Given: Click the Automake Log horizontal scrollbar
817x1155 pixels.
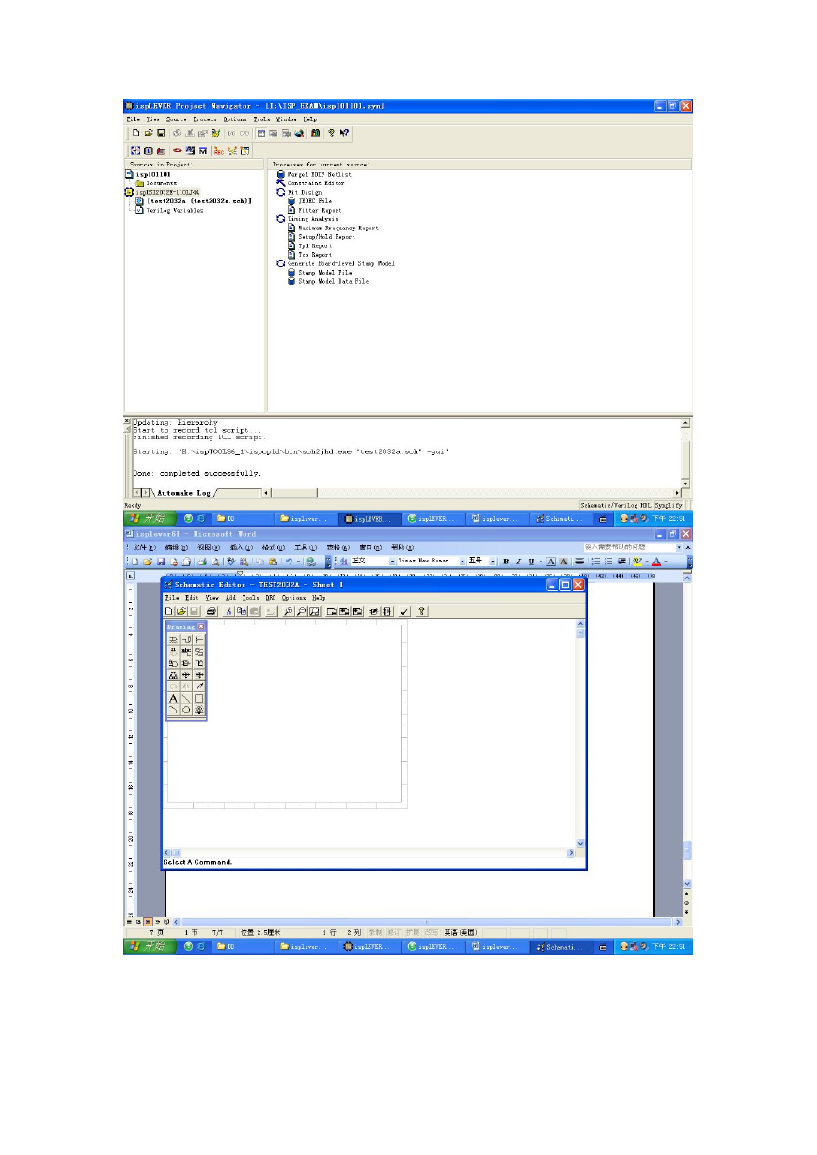Looking at the screenshot, I should (x=473, y=492).
